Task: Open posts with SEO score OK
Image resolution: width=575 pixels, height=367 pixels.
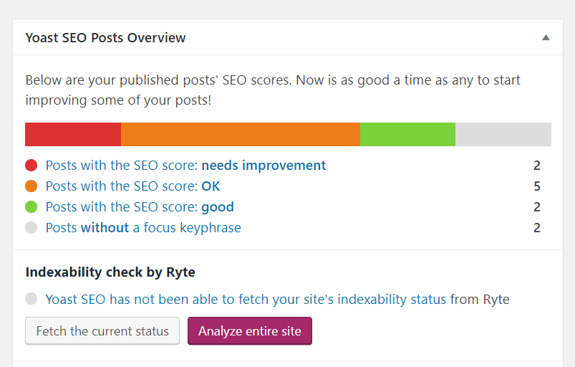Action: 132,186
